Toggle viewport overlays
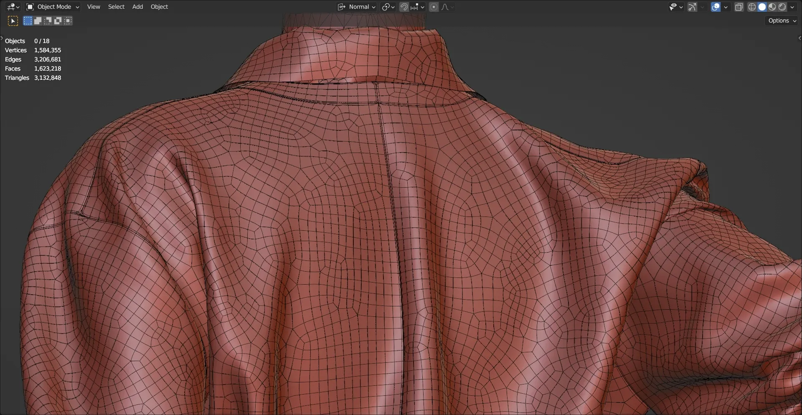The image size is (802, 415). (x=716, y=7)
